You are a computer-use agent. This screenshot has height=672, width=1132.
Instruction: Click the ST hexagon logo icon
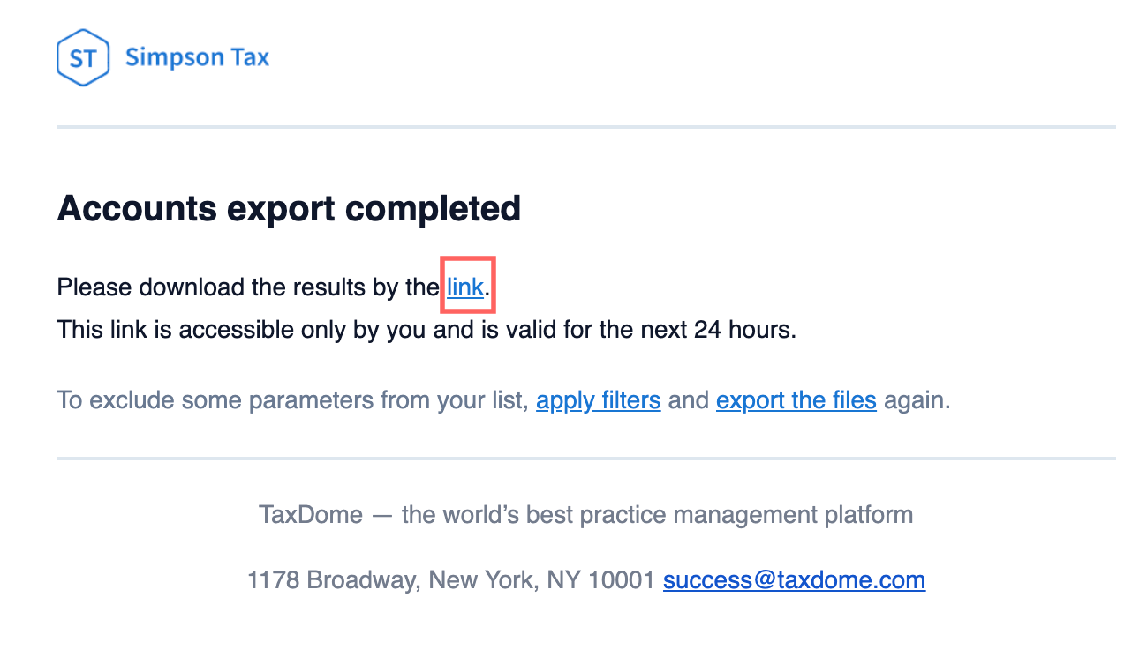tap(82, 58)
